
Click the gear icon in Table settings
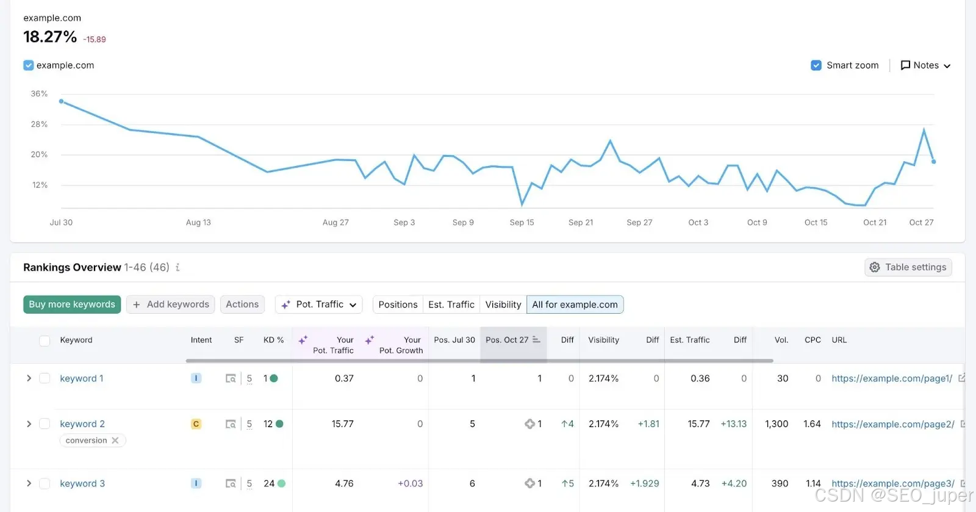point(875,267)
